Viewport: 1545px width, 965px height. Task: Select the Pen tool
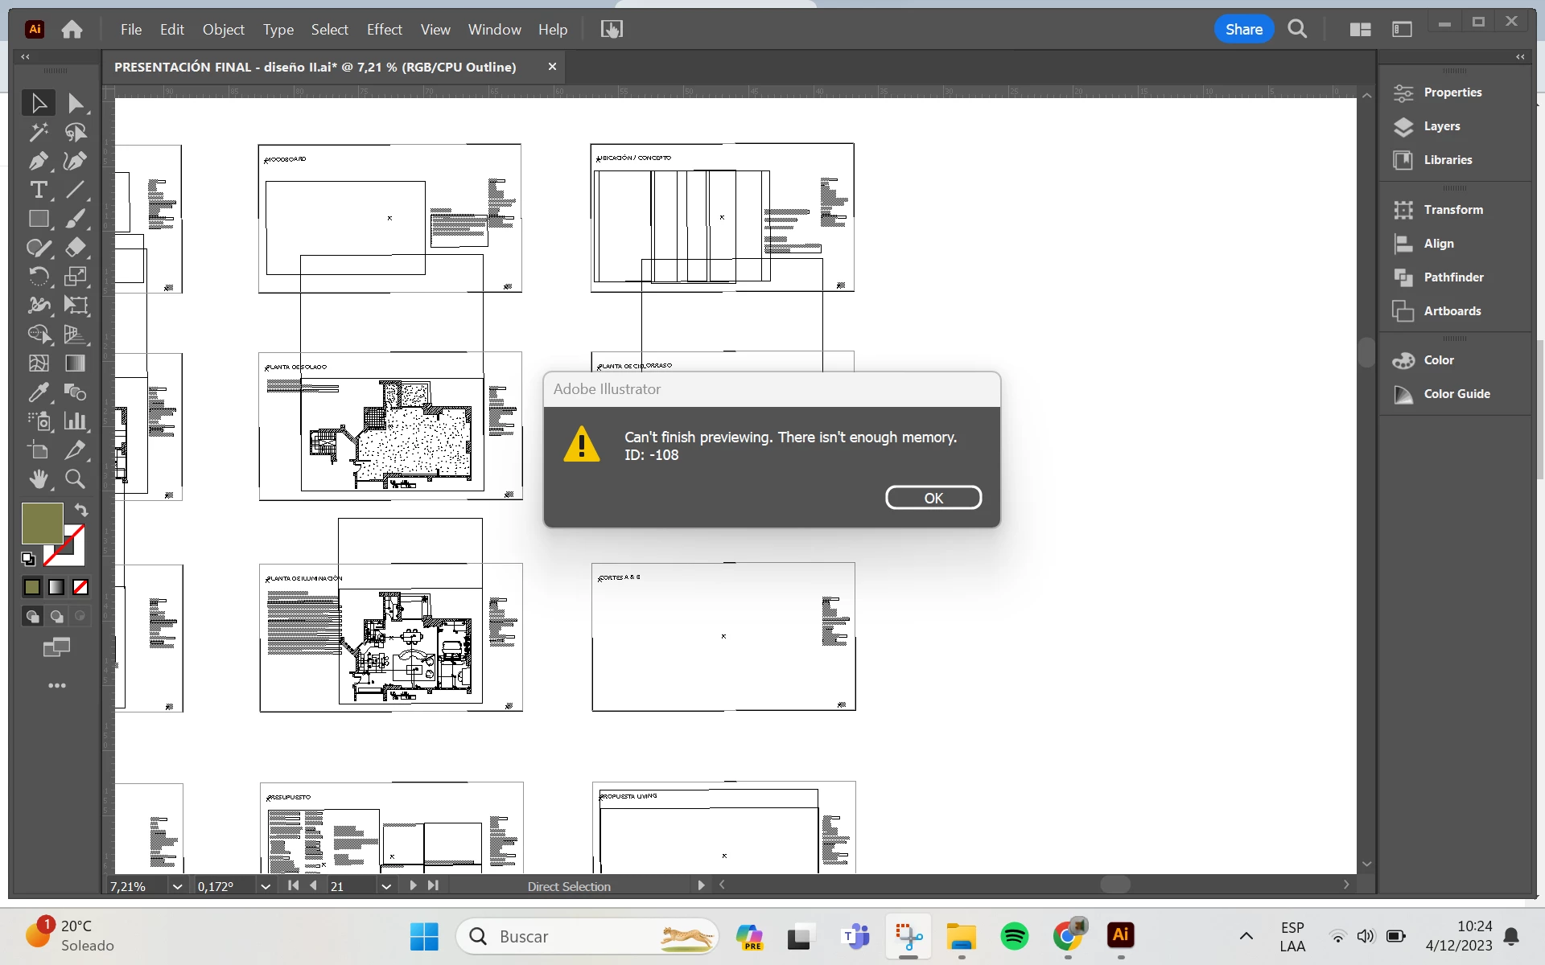pyautogui.click(x=38, y=161)
